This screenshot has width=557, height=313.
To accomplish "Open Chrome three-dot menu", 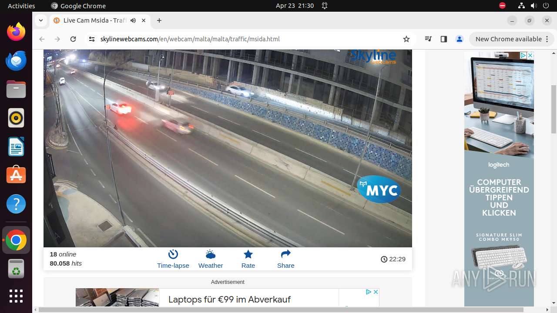I will [547, 39].
